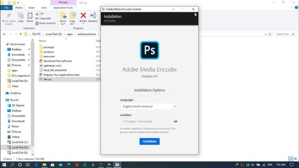299x168 pixels.
Task: Click the taskbar Search icon
Action: 12,165
